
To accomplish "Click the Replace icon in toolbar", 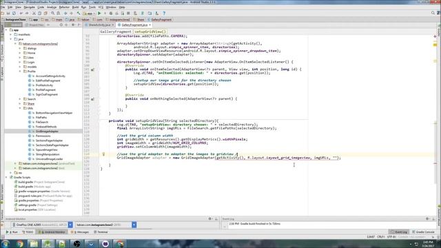I will (58, 13).
